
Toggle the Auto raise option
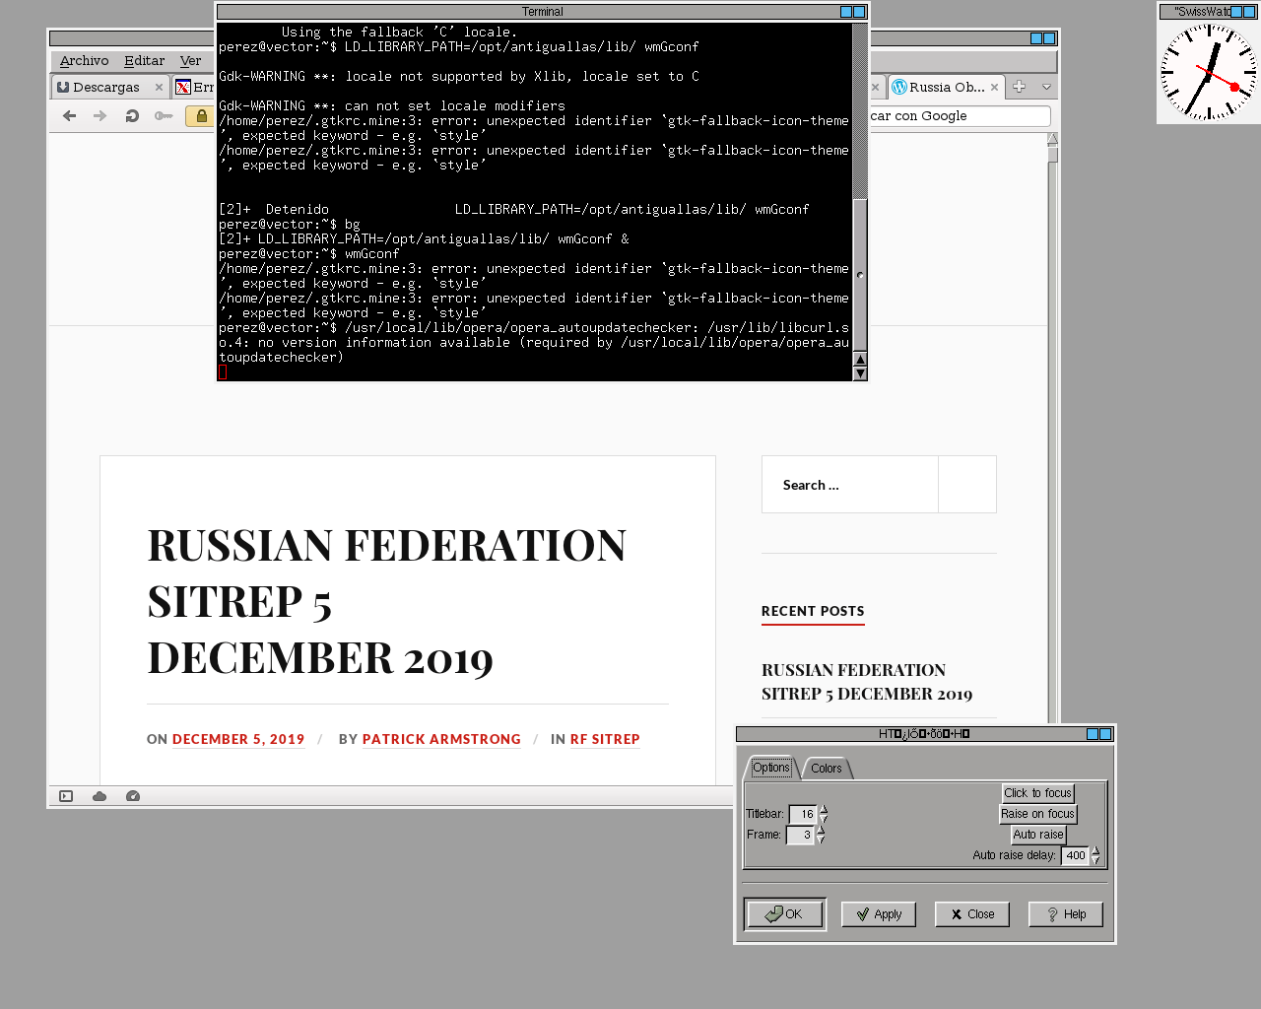[1038, 835]
